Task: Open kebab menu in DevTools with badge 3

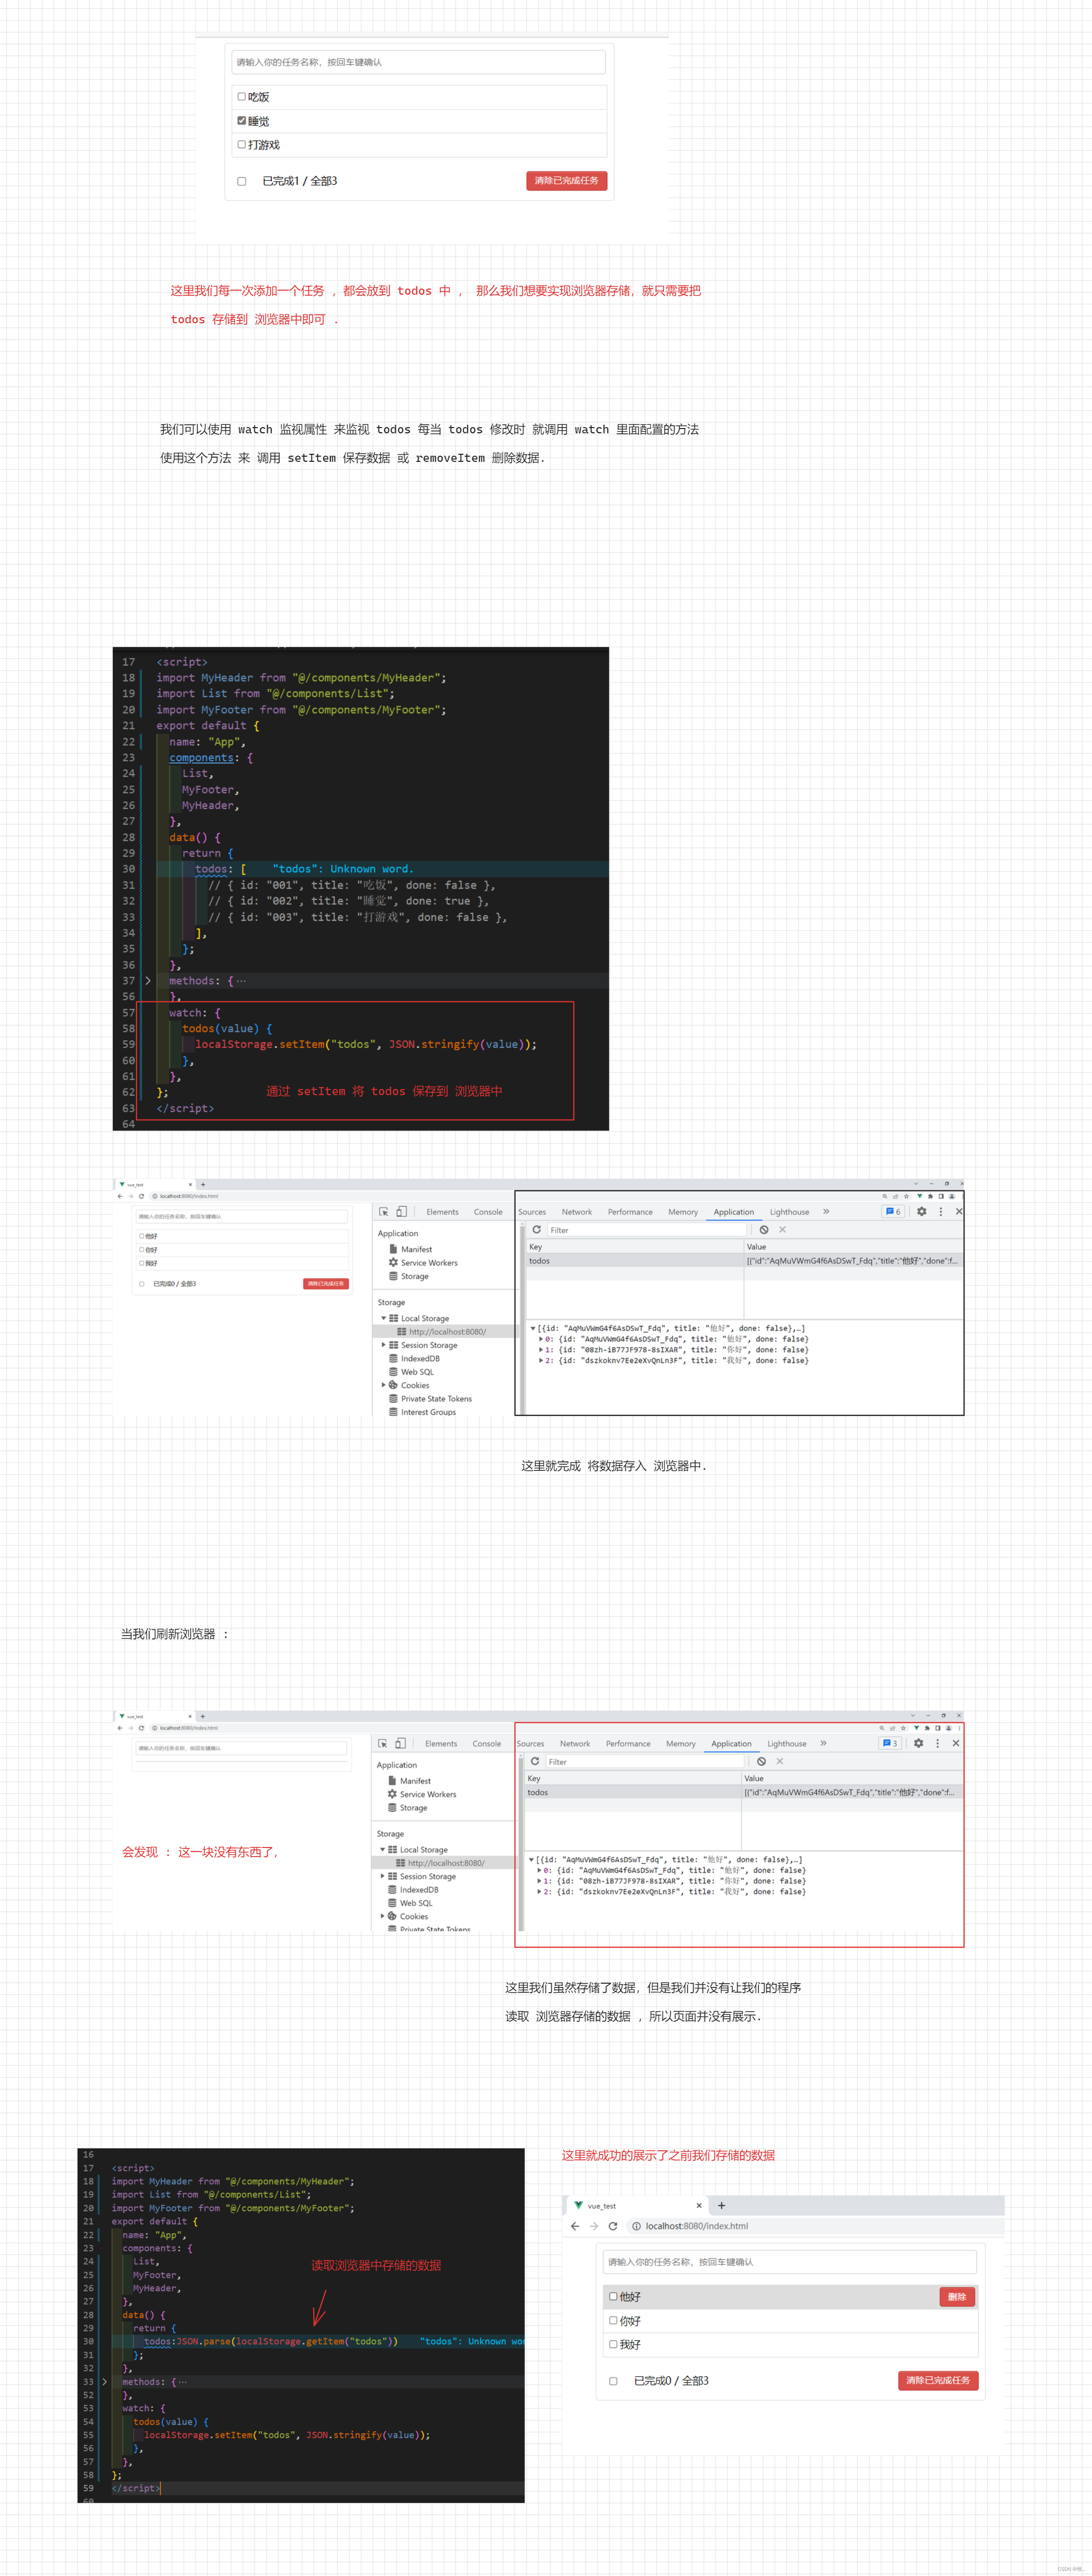Action: coord(937,1743)
